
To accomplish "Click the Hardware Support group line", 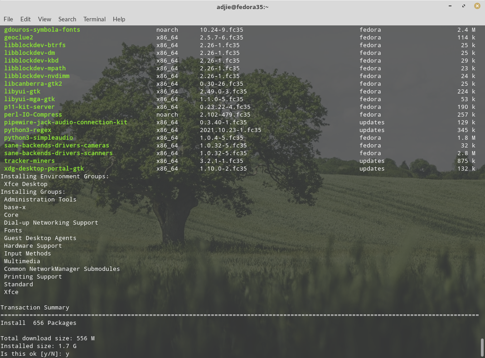I will [x=33, y=246].
